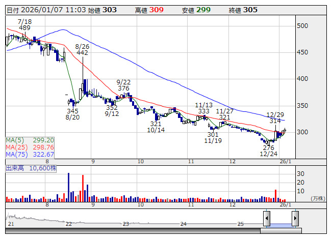Click the tall red volume bar near 8/26
This screenshot has width=333, height=239.
pos(83,189)
